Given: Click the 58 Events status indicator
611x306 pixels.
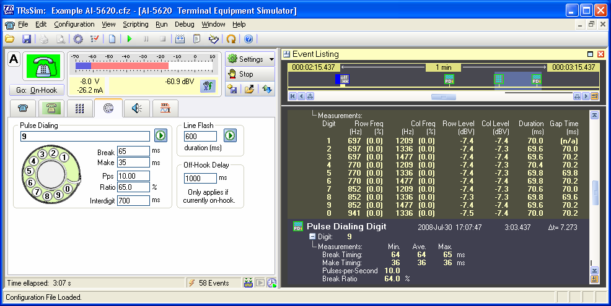Looking at the screenshot, I should (214, 283).
